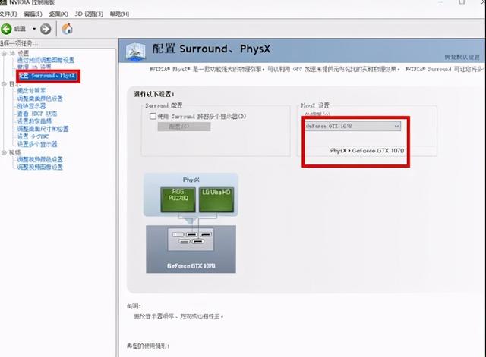Go to the Home page icon
Image resolution: width=486 pixels, height=357 pixels.
67,29
